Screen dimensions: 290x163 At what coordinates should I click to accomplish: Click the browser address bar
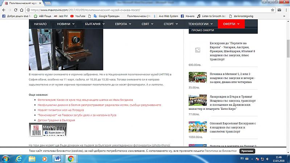(145, 10)
